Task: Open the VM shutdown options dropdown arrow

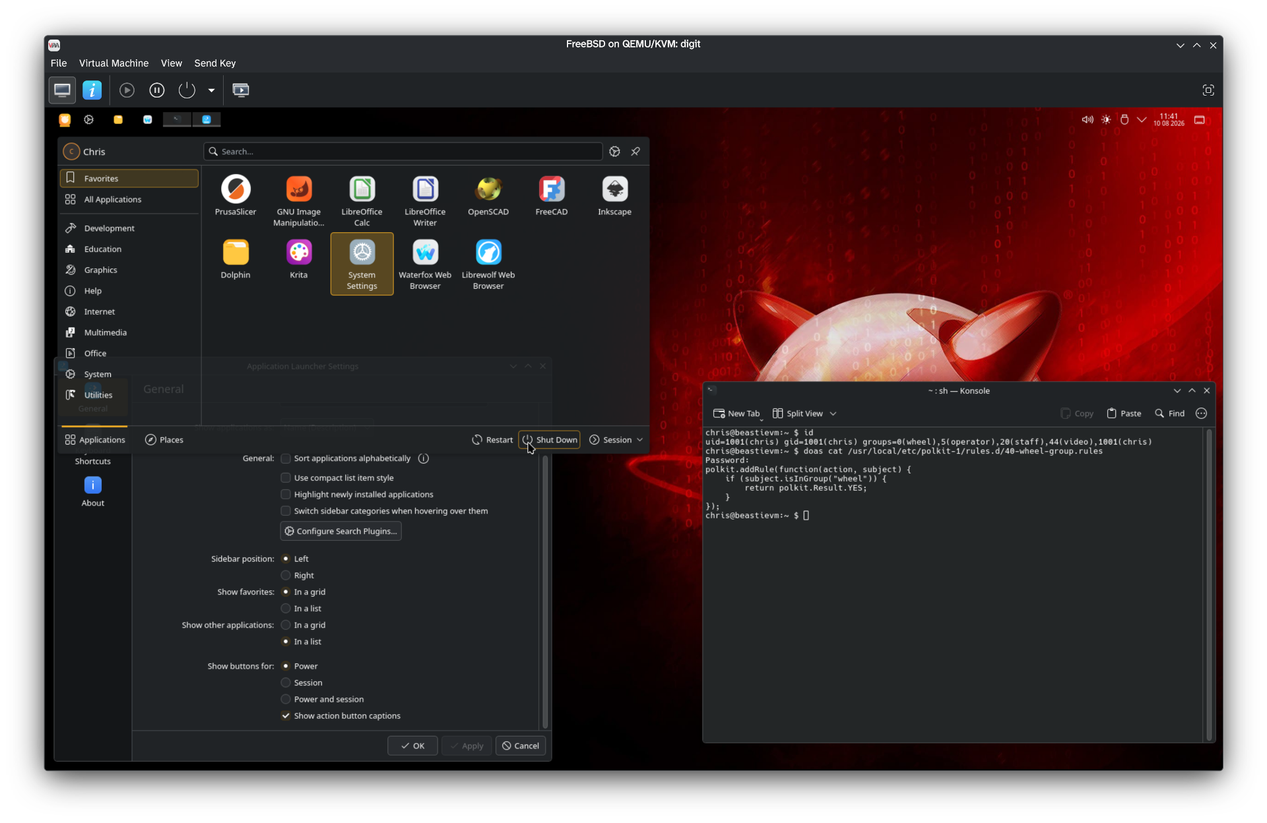Action: coord(211,90)
